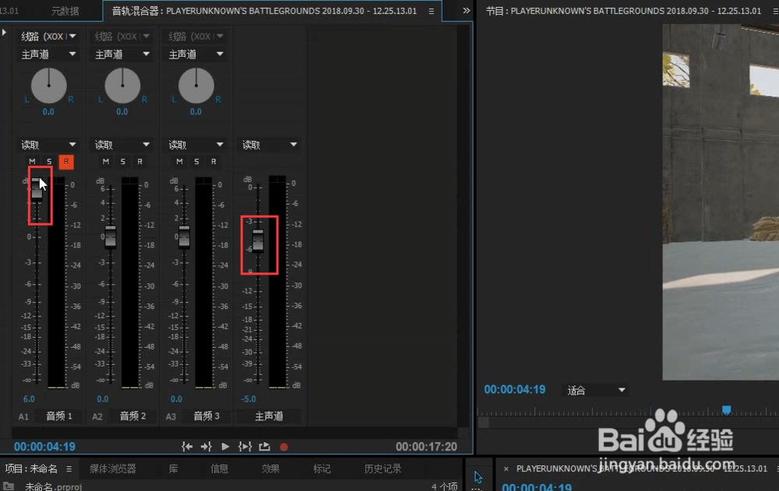Screen dimensions: 779x491
Task: Click Audio 1 pan knob
Action: tap(48, 86)
